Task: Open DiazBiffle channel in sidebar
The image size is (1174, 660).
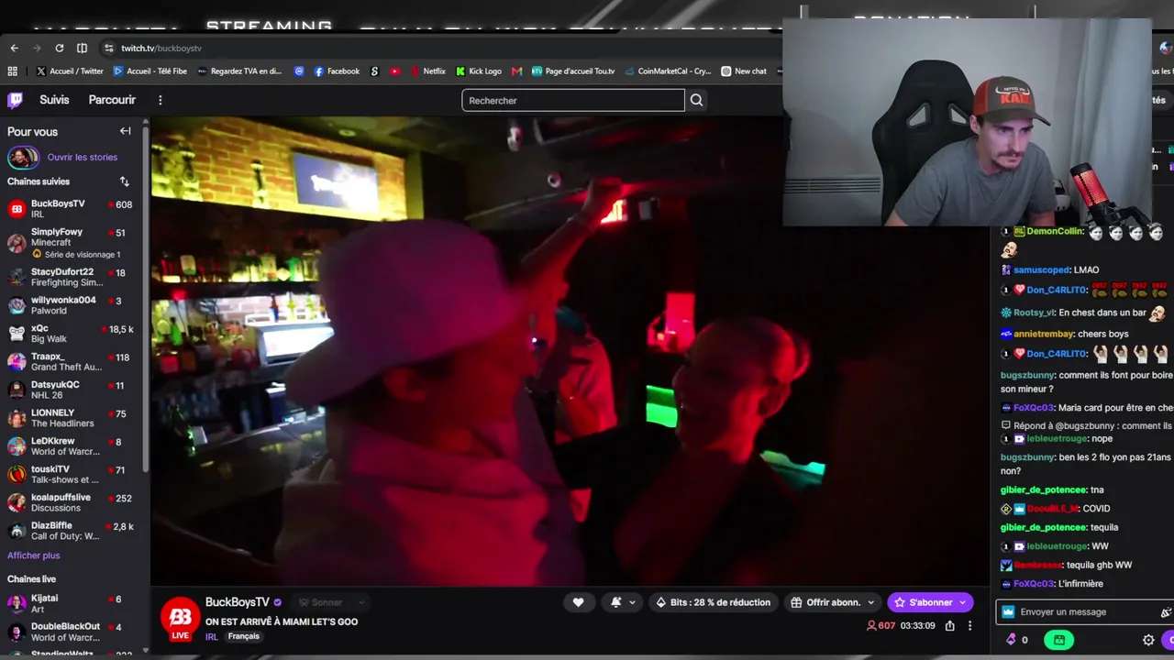Action: [x=71, y=531]
